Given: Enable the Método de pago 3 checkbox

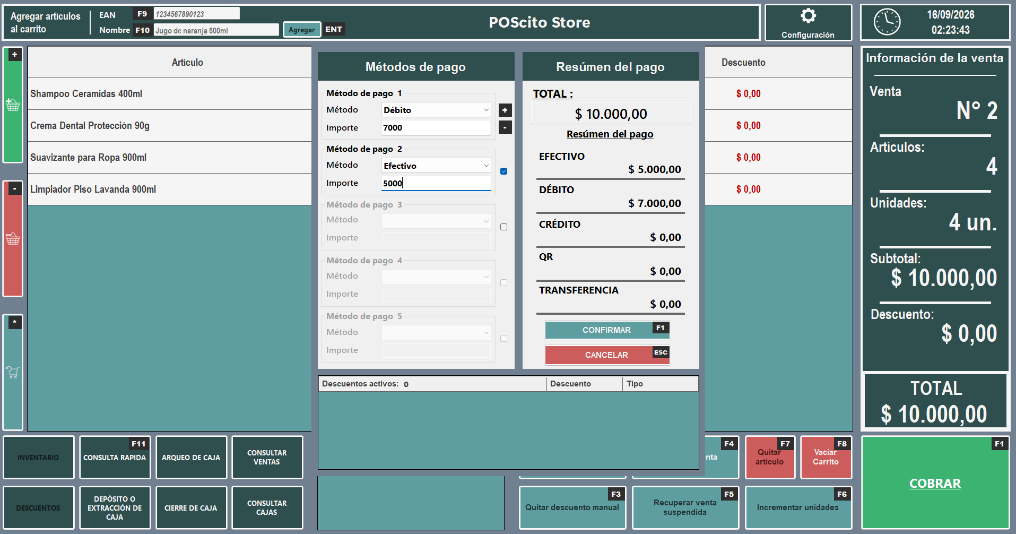Looking at the screenshot, I should (503, 227).
